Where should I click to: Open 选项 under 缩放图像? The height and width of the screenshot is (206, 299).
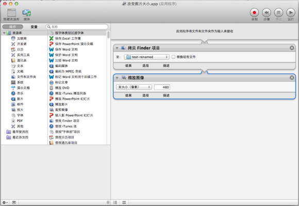[145, 96]
